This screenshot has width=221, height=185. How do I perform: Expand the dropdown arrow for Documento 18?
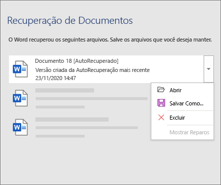click(x=209, y=69)
